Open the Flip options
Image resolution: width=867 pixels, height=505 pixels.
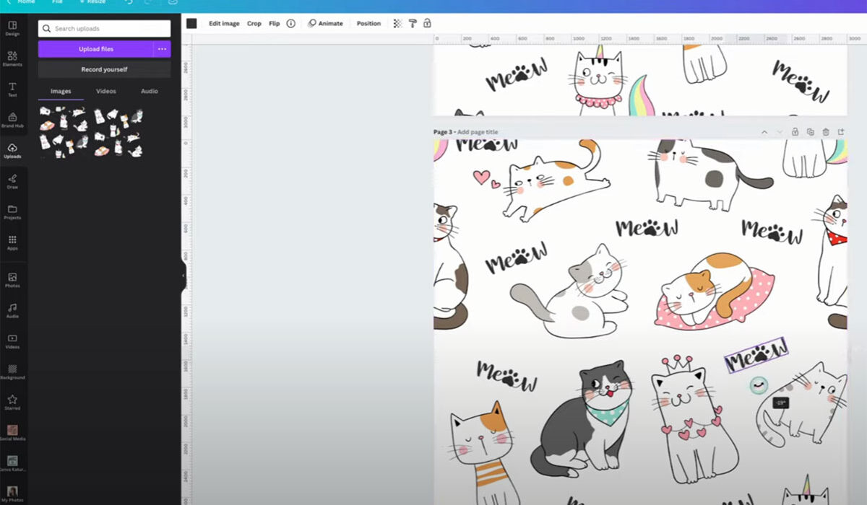point(275,23)
